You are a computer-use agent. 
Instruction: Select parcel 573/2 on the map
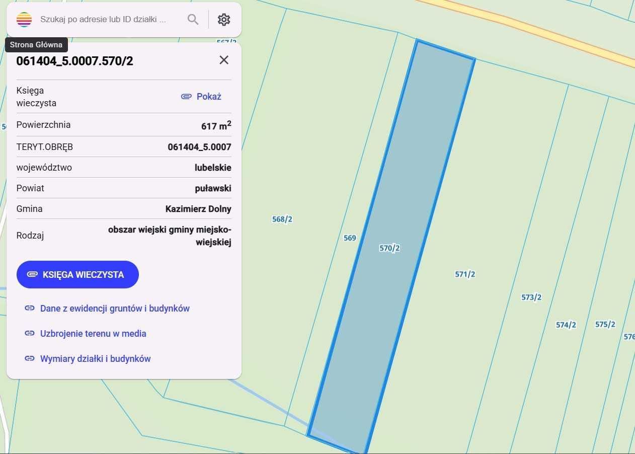(531, 297)
